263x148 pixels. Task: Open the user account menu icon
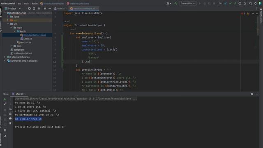[168, 3]
